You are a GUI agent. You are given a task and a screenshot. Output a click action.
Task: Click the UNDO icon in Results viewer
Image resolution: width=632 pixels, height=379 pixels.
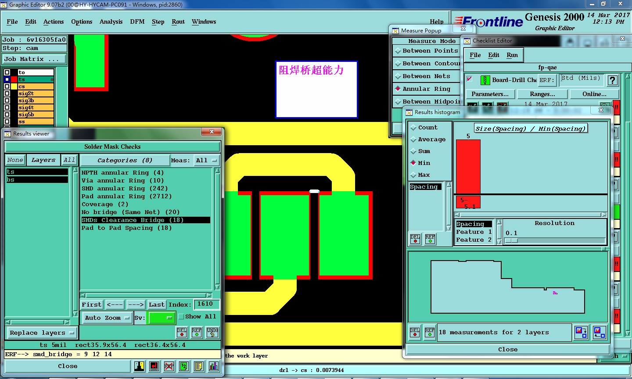tap(212, 332)
